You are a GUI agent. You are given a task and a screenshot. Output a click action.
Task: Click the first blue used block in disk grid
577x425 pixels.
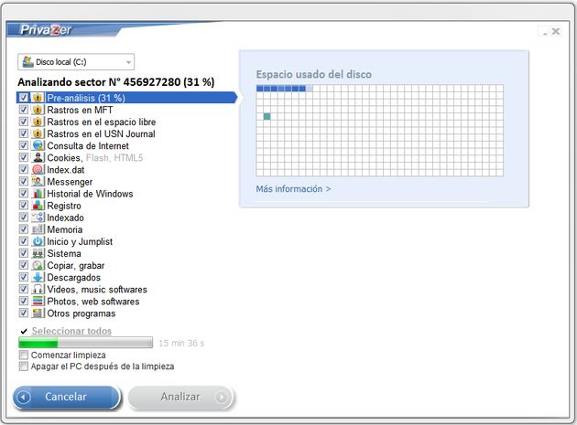click(x=260, y=89)
